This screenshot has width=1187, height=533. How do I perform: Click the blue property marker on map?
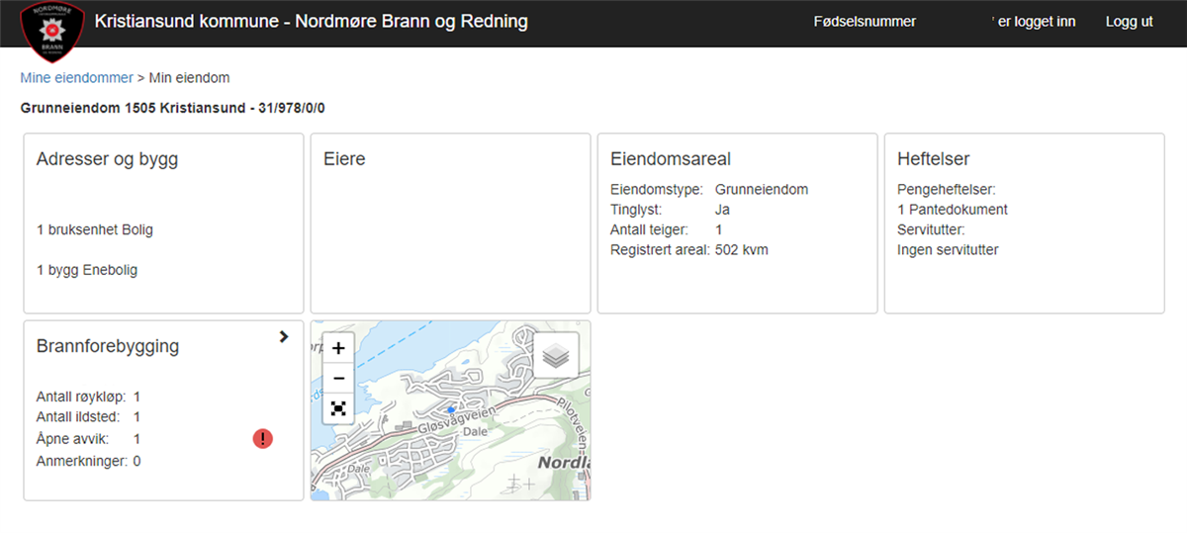pos(450,408)
